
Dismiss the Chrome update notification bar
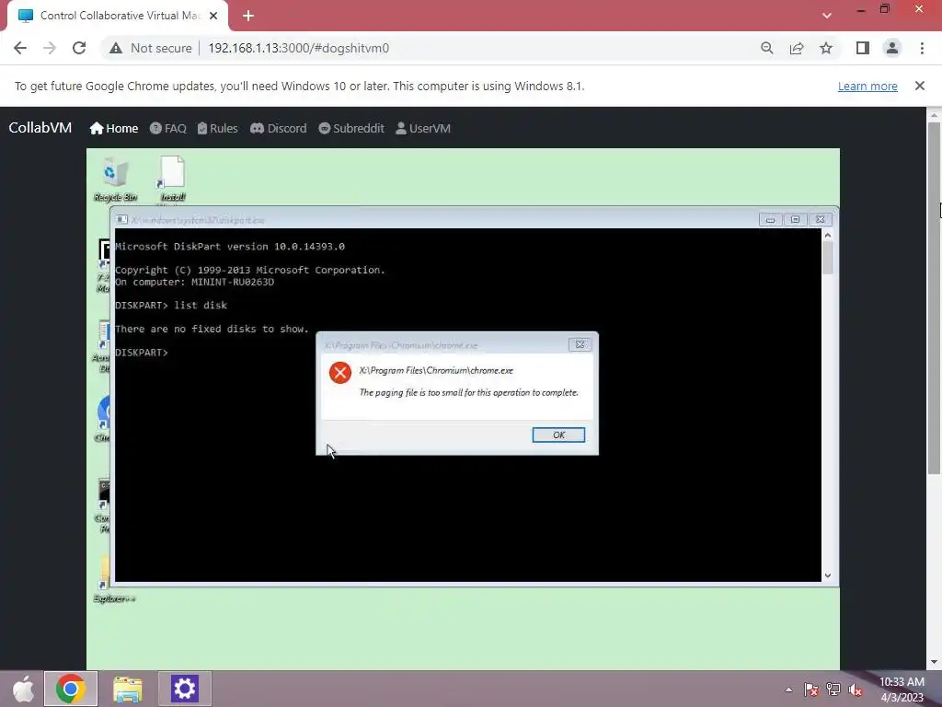[920, 86]
